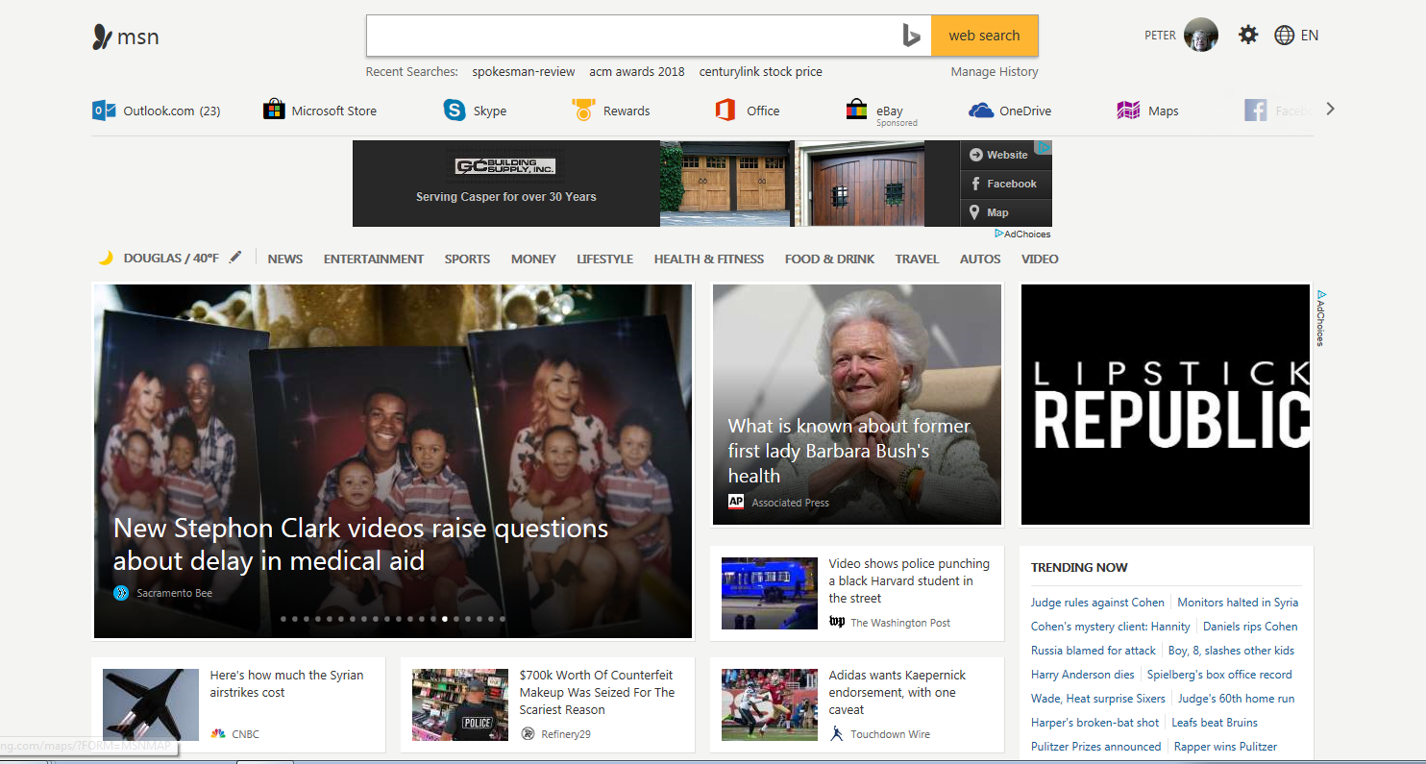Viewport: 1426px width, 764px height.
Task: Expand more shortcuts with right chevron
Action: [x=1330, y=110]
